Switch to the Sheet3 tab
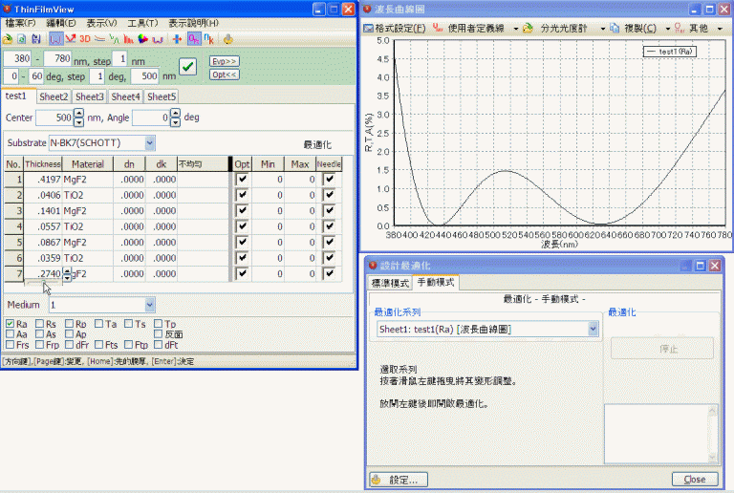Viewport: 734px width, 493px height. (90, 96)
